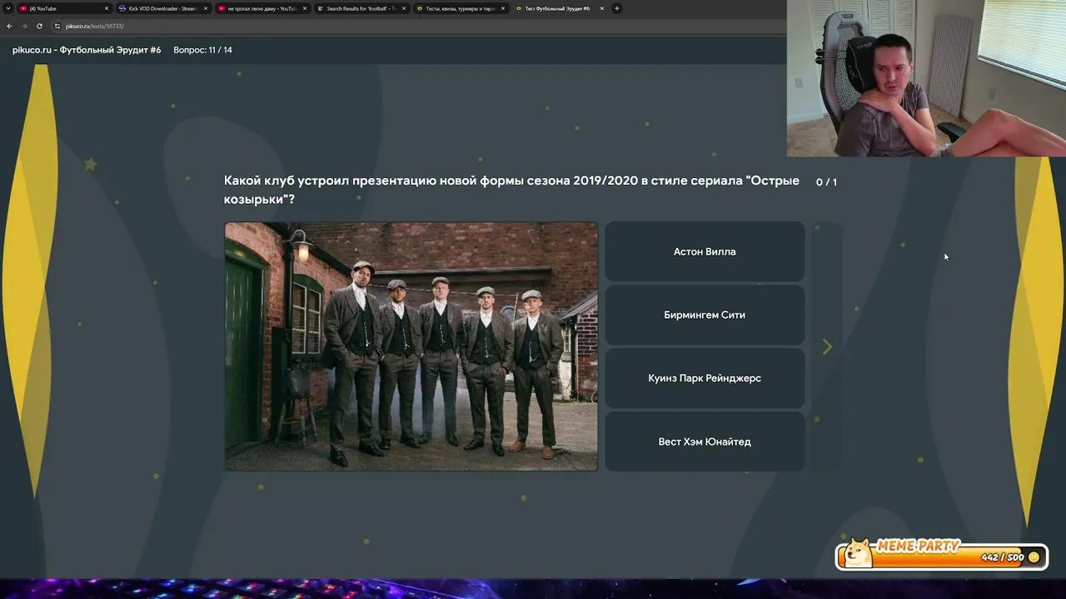Go back to the previous page
The width and height of the screenshot is (1066, 599).
[9, 26]
